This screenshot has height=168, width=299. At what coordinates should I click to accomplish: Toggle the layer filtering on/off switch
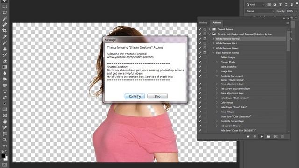pyautogui.click(x=297, y=4)
